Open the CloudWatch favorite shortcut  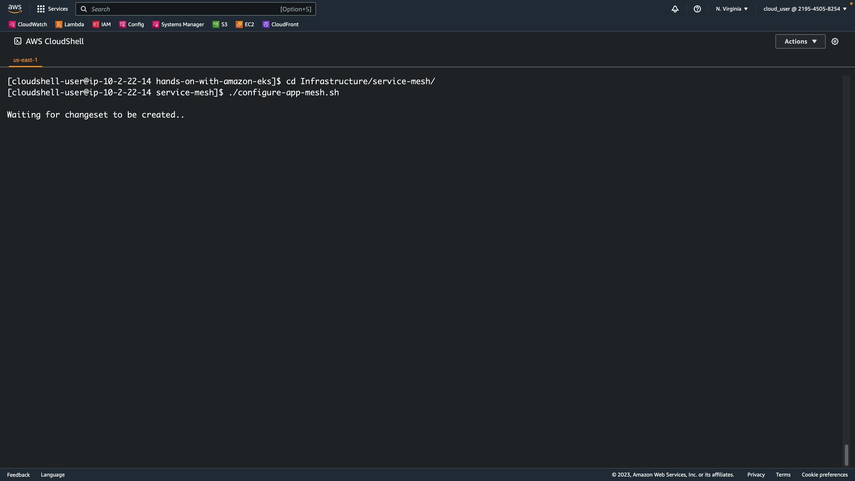pos(28,24)
